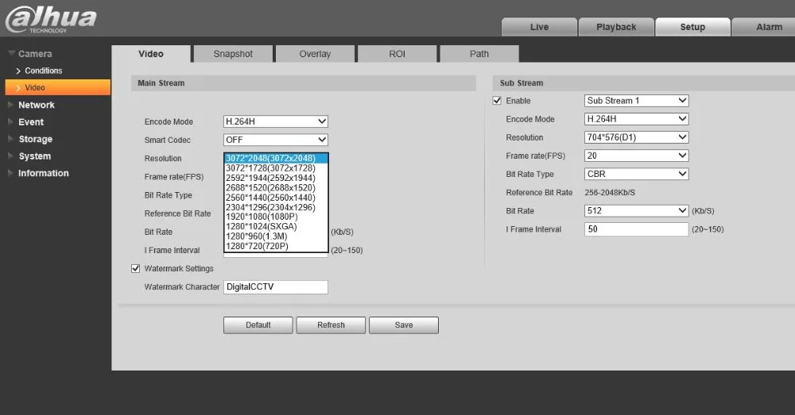
Task: Click the Watermark Character input field
Action: pos(276,287)
